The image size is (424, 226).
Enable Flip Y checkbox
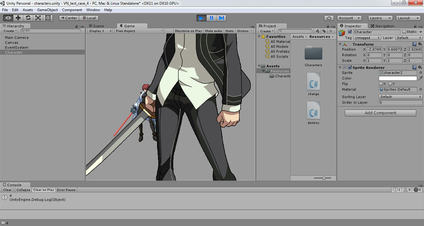[x=390, y=84]
